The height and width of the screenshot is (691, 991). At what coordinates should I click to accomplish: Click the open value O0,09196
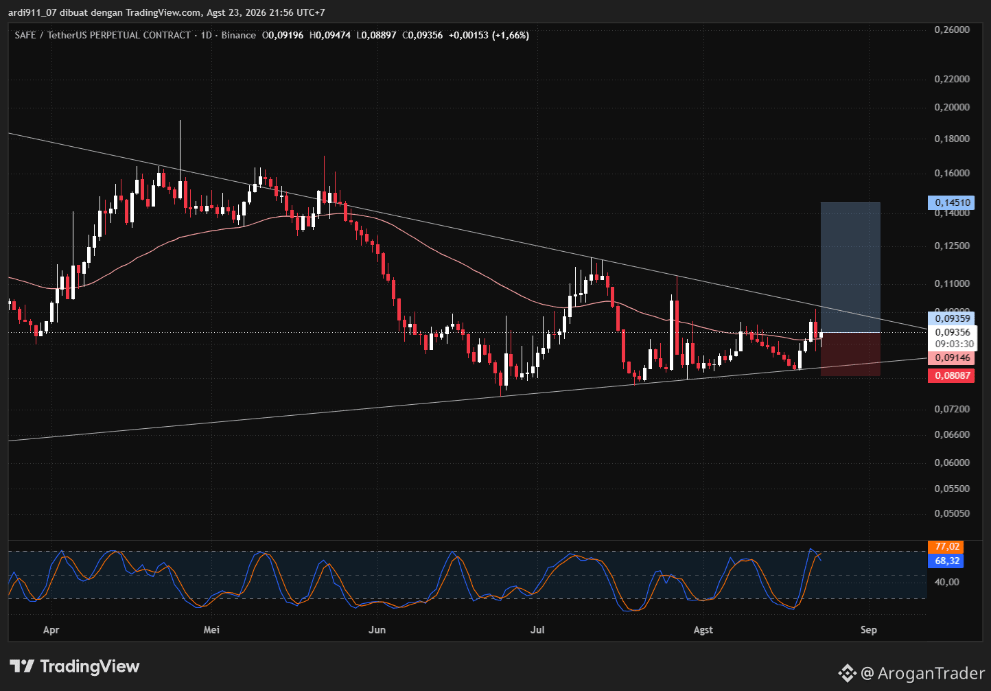[283, 35]
